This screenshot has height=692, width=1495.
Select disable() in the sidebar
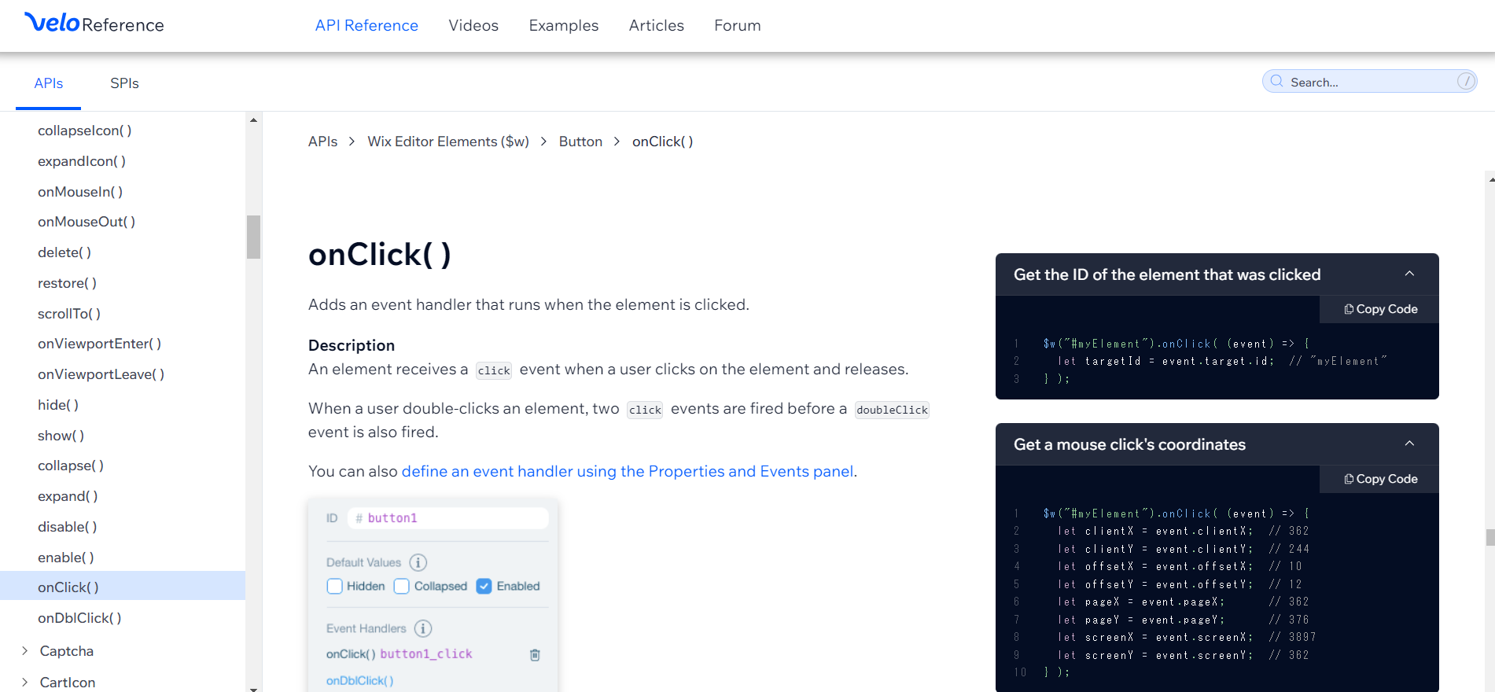[68, 527]
